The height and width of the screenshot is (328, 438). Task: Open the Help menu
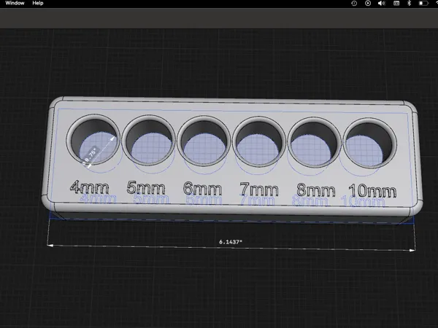point(38,3)
